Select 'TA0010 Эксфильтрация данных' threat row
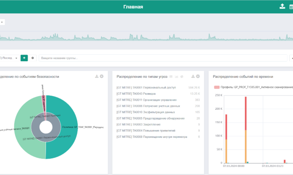Image resolution: width=293 pixels, height=175 pixels. click(x=158, y=112)
